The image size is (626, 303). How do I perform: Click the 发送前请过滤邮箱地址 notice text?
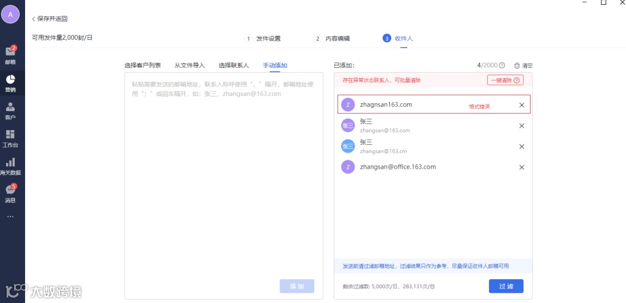[425, 266]
